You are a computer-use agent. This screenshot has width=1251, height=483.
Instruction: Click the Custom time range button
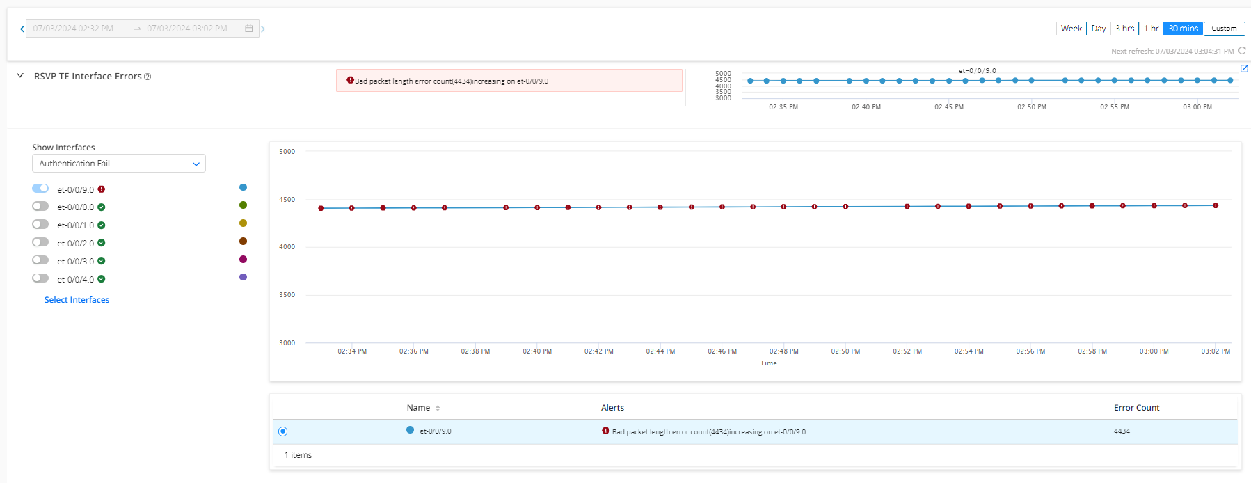click(1224, 29)
